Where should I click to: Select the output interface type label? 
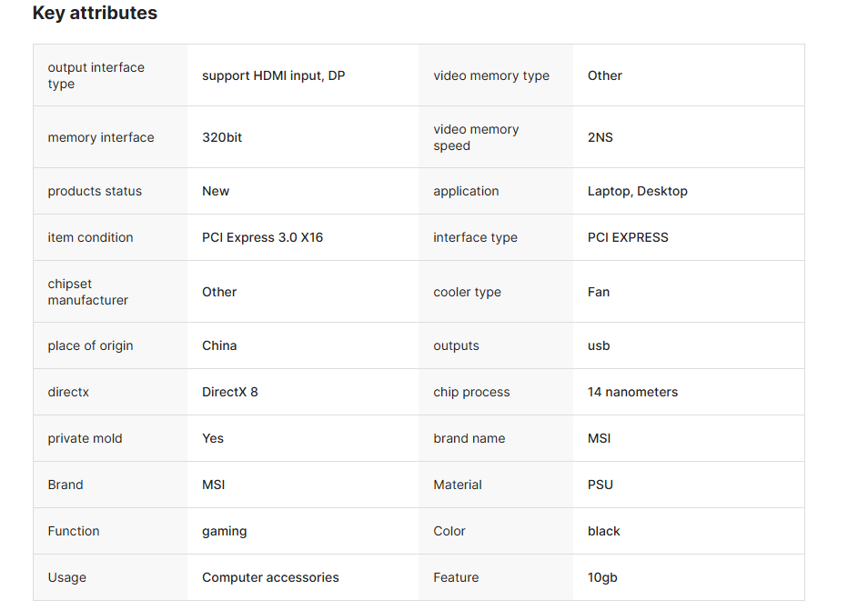point(96,75)
